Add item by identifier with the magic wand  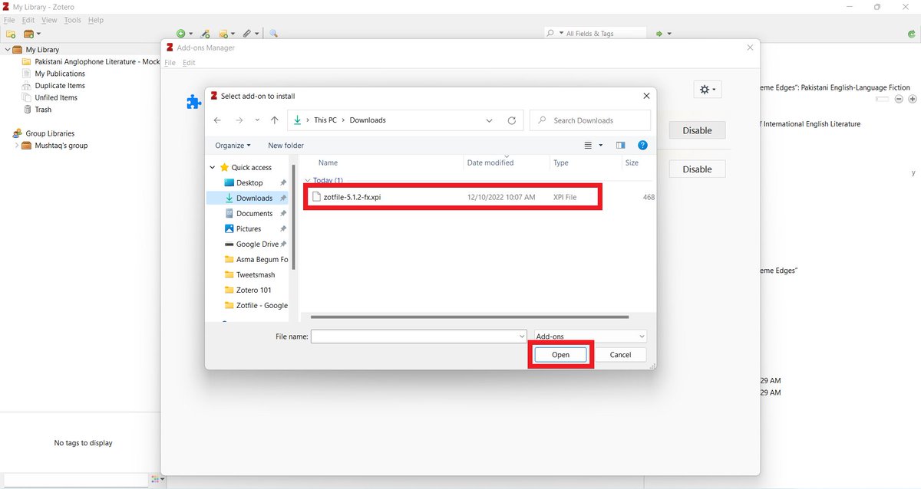205,34
